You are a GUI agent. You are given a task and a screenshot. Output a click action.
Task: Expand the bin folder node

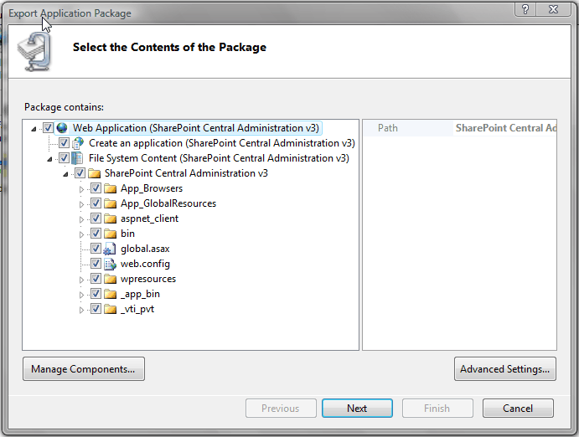81,234
